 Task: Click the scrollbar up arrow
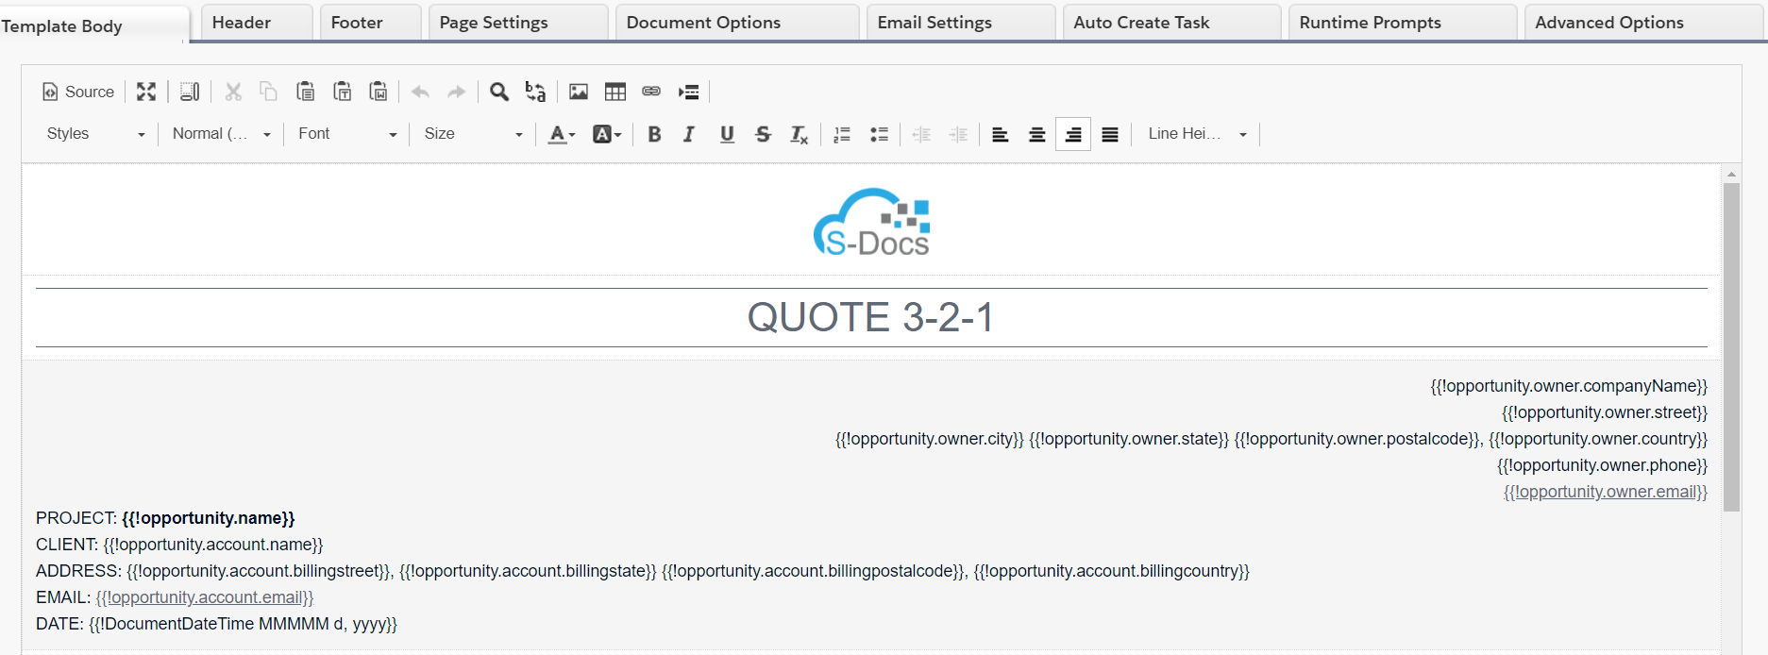coord(1731,175)
